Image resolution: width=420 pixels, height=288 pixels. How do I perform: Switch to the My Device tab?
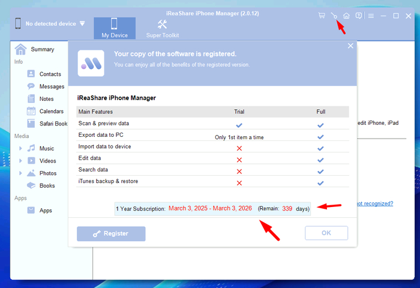[114, 28]
